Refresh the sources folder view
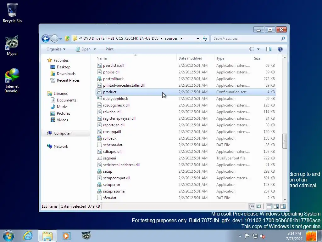The height and width of the screenshot is (242, 322). (205, 38)
